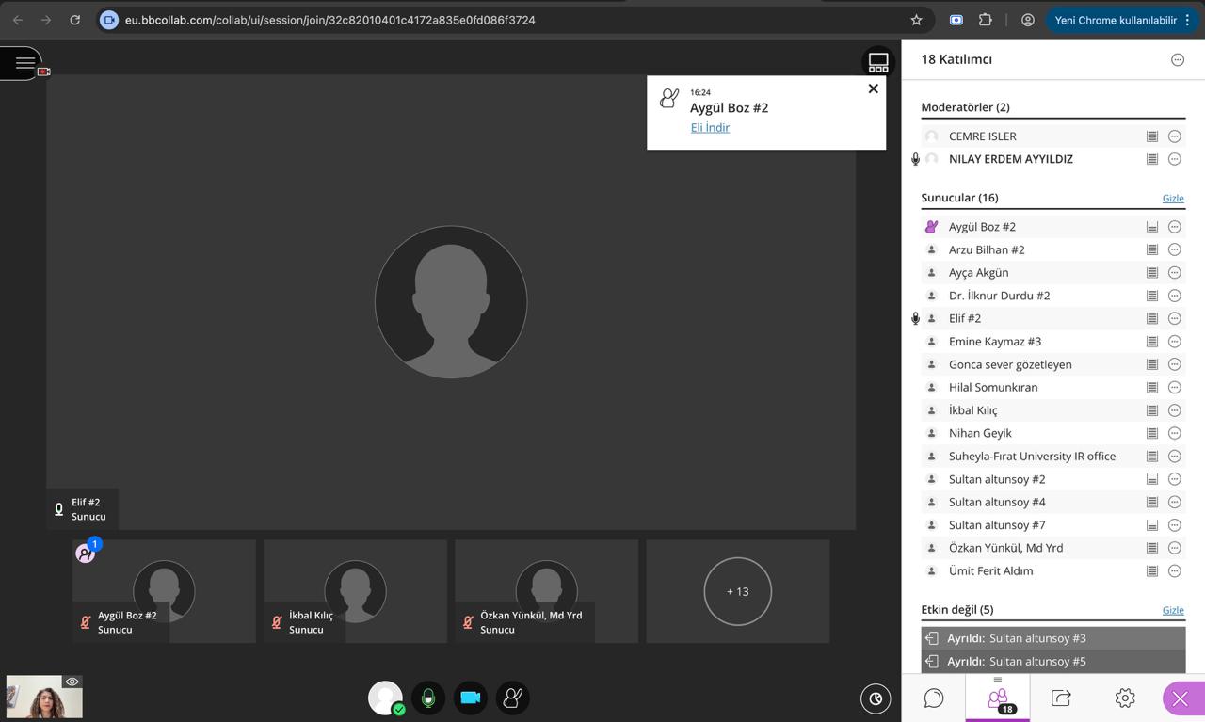Click the session timer clock icon
This screenshot has width=1205, height=722.
pyautogui.click(x=876, y=698)
